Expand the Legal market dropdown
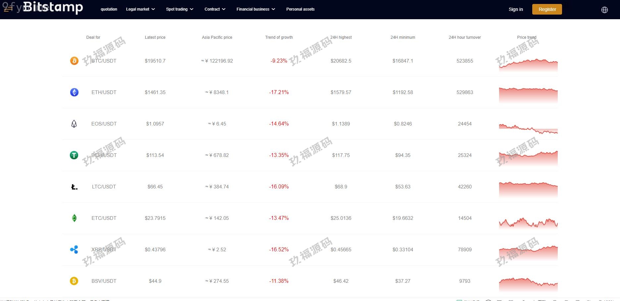Screen dimensions: 620x301 tap(140, 9)
